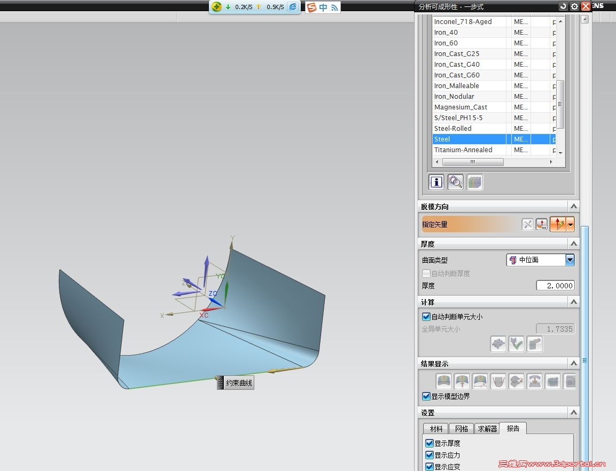Uncheck 自动判断单元大小 checkbox
This screenshot has height=471, width=616.
click(x=426, y=317)
